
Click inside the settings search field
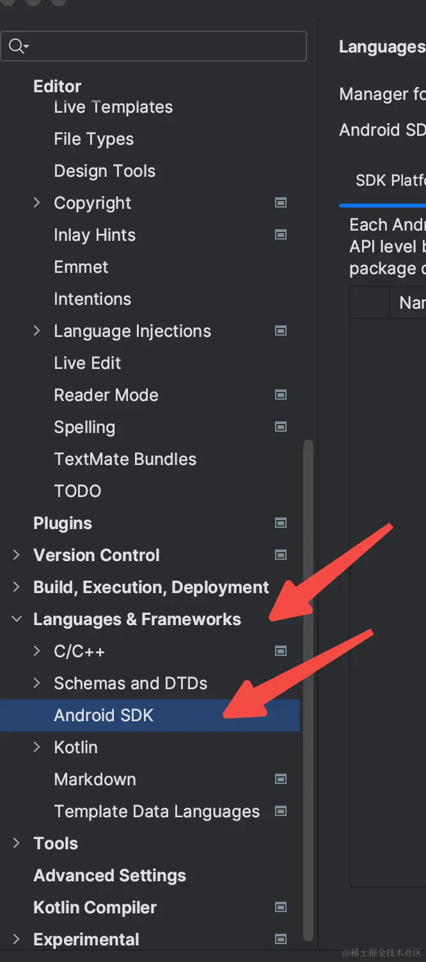pyautogui.click(x=166, y=46)
